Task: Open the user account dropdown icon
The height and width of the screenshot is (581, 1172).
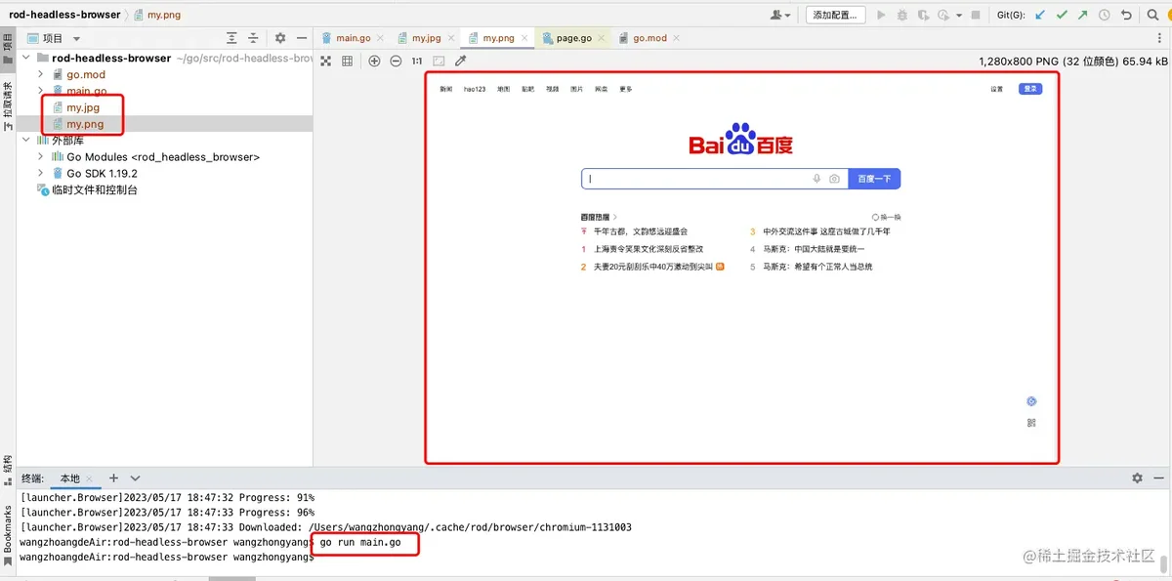Action: (780, 15)
